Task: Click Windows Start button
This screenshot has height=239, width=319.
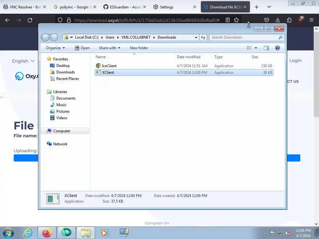Action: (x=8, y=233)
